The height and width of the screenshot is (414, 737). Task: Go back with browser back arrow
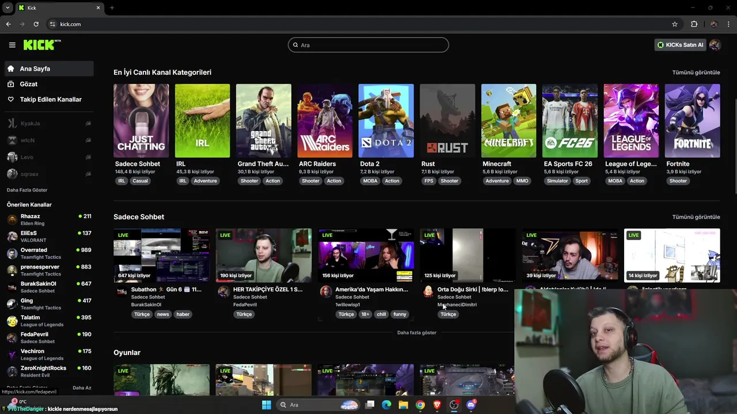pyautogui.click(x=8, y=24)
